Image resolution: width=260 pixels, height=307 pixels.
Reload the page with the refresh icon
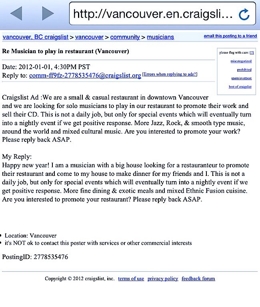(x=244, y=15)
